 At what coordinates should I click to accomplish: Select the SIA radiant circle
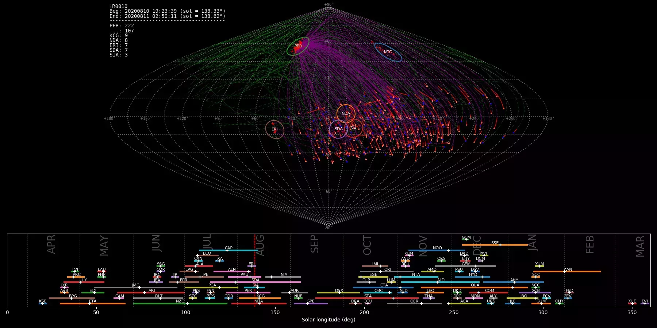[353, 128]
